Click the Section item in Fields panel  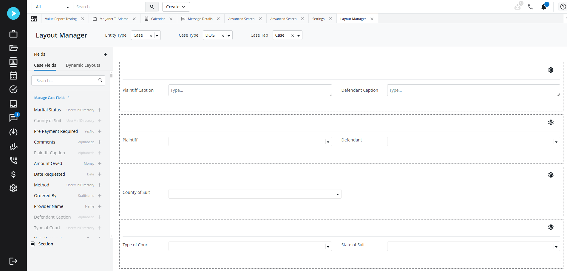coord(42,244)
